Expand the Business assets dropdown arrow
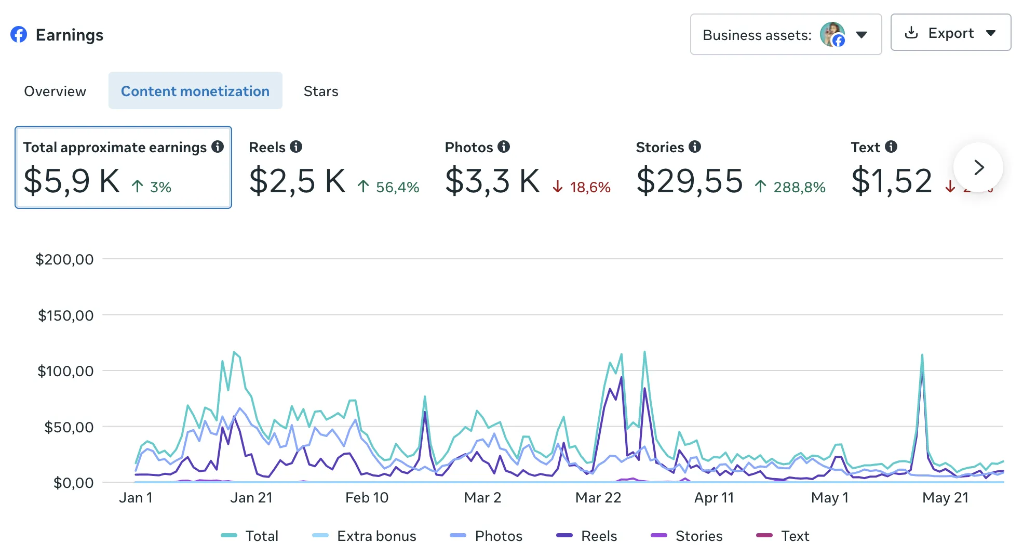The image size is (1023, 556). pyautogui.click(x=862, y=35)
